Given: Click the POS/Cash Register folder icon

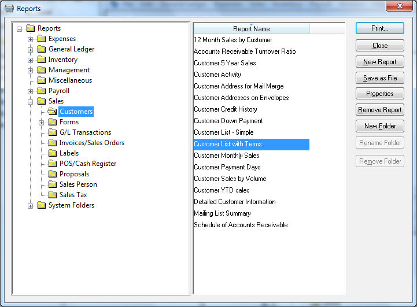Looking at the screenshot, I should (x=52, y=164).
